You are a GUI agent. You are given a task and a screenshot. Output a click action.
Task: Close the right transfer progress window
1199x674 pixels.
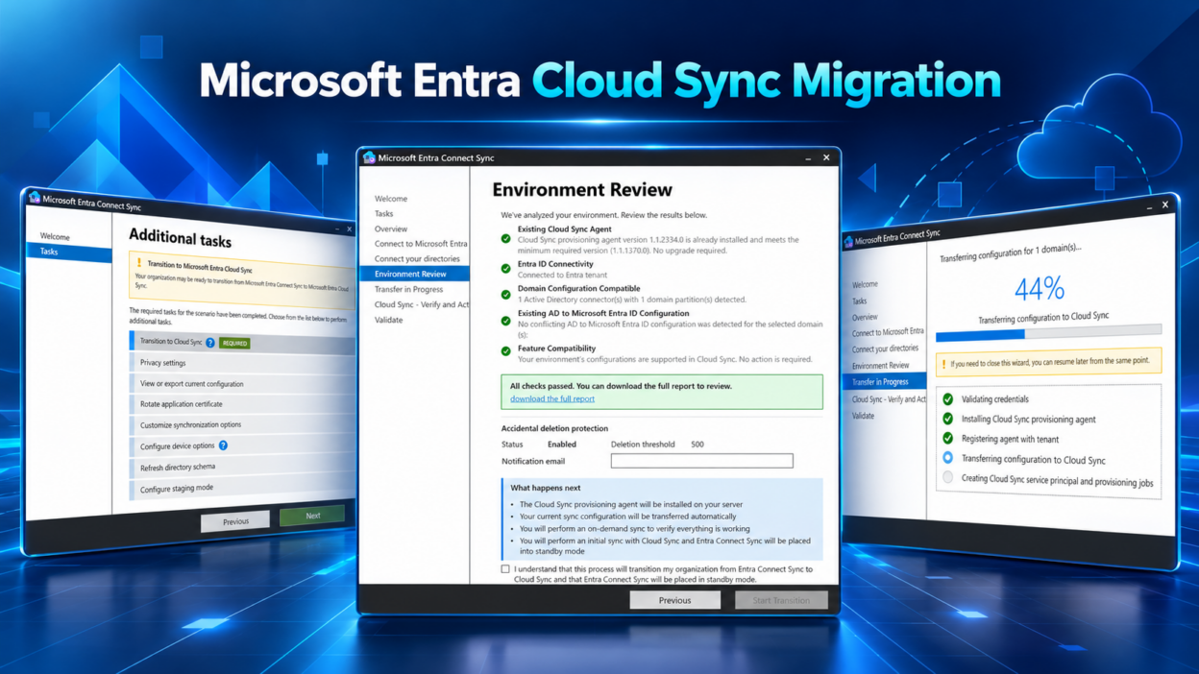(x=1165, y=204)
